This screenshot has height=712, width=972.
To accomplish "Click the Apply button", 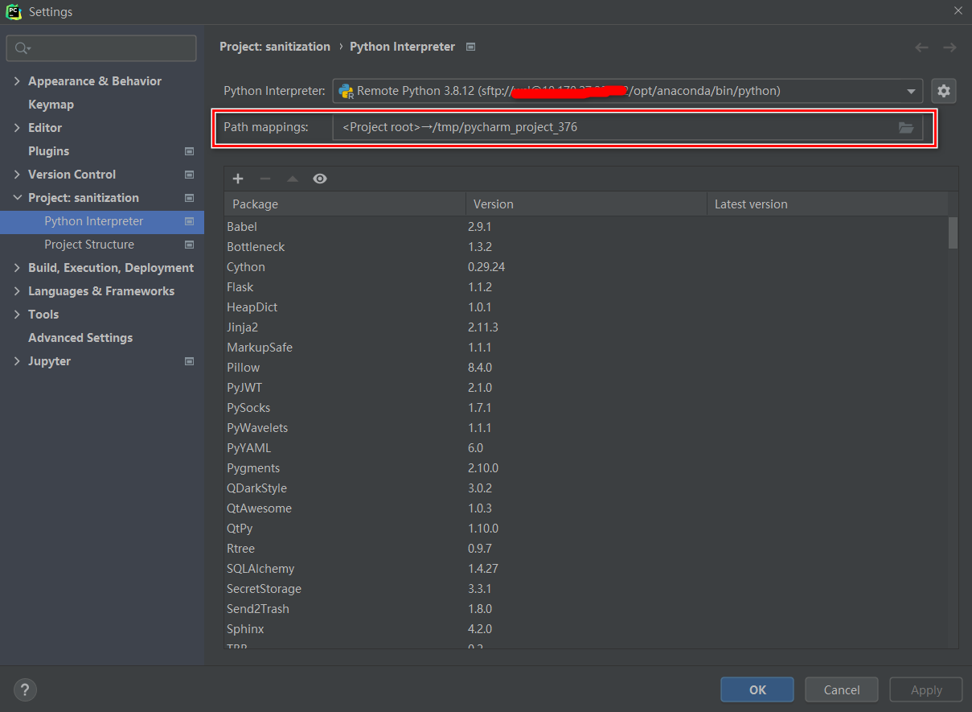I will pyautogui.click(x=926, y=689).
